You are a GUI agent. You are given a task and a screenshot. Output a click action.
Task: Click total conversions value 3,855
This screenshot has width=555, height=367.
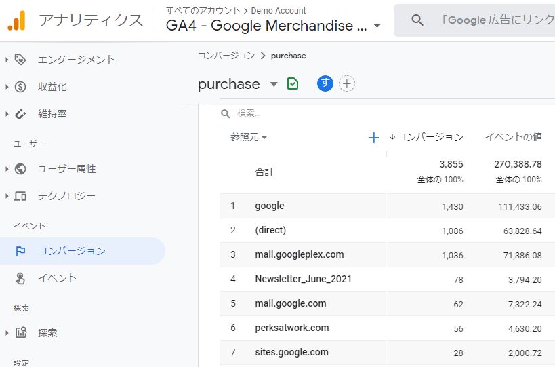[451, 164]
